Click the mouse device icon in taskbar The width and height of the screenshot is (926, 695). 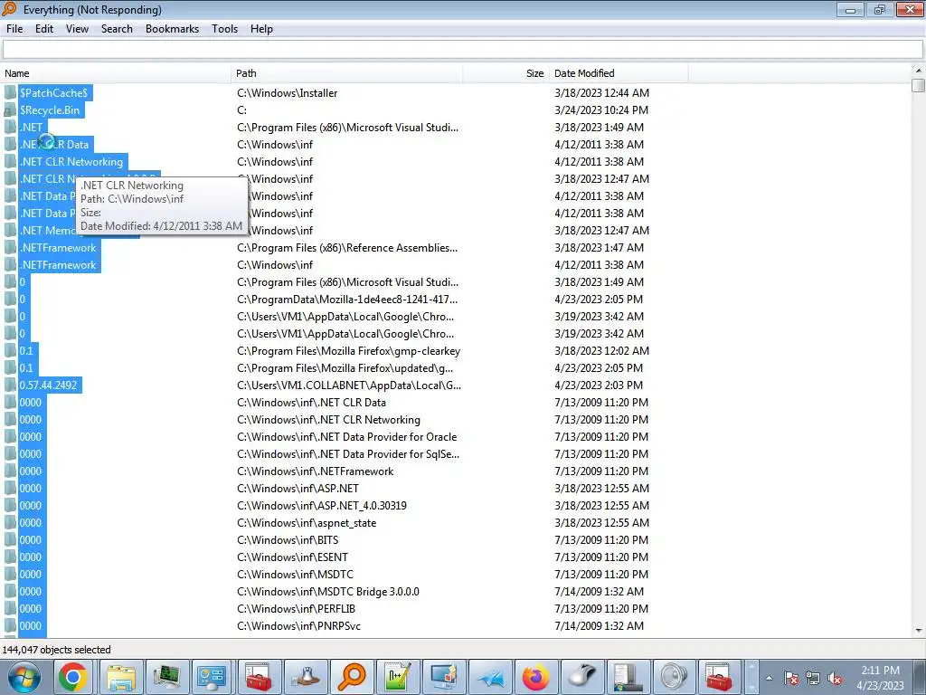pos(582,677)
